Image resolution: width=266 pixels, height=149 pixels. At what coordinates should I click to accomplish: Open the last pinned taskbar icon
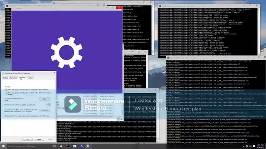tap(88, 146)
